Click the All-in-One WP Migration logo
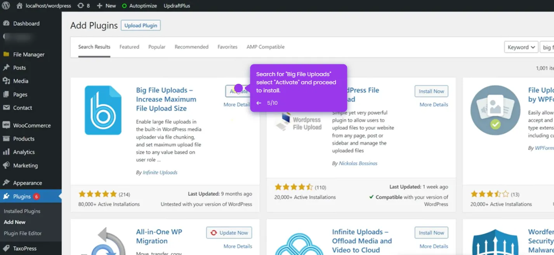 pyautogui.click(x=103, y=241)
